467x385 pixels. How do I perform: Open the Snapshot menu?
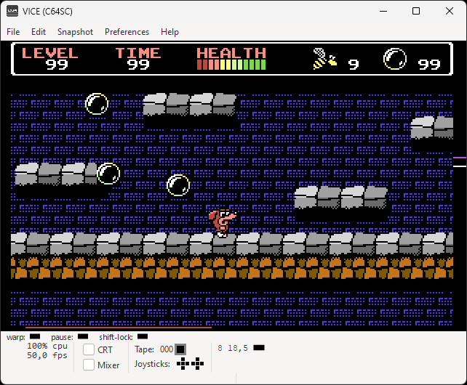click(x=75, y=32)
